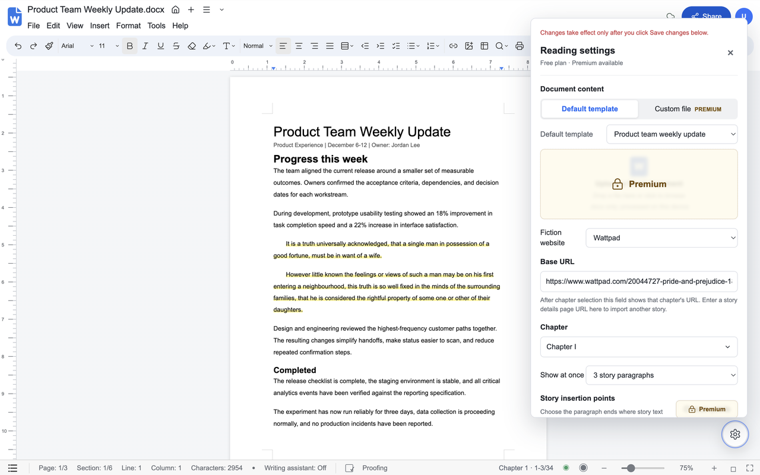
Task: Click the Proofing check icon
Action: [350, 468]
